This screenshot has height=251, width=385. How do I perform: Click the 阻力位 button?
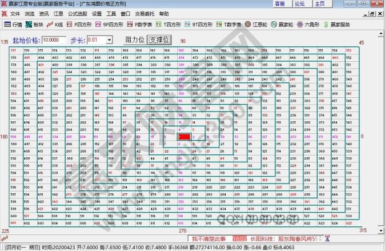point(135,40)
